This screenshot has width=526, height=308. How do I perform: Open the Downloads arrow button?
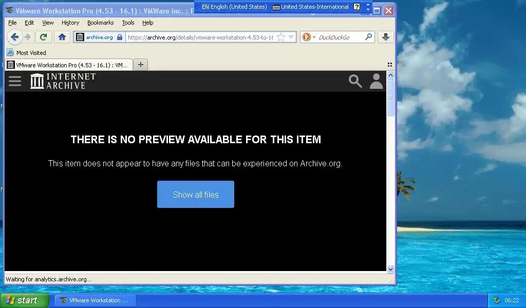point(386,37)
